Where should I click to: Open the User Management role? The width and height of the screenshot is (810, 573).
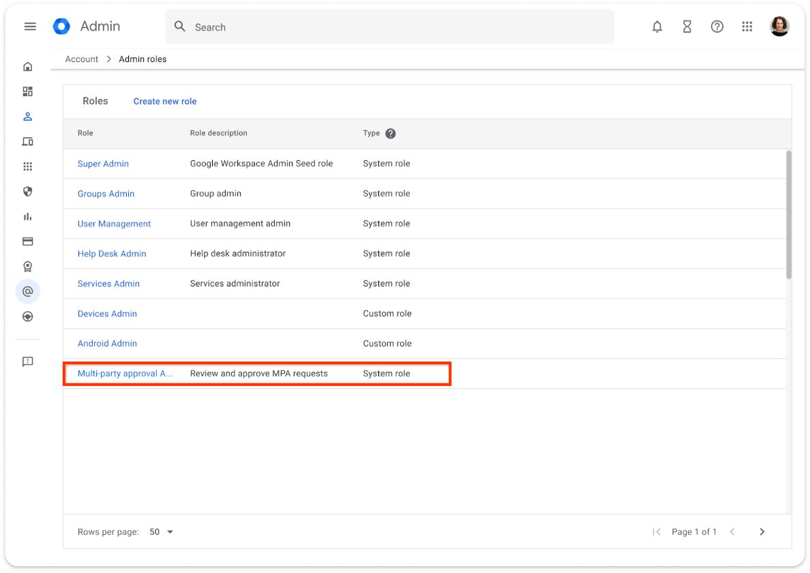114,223
